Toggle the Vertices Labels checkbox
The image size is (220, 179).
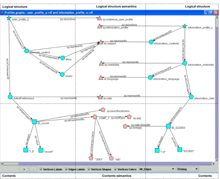click(41, 169)
